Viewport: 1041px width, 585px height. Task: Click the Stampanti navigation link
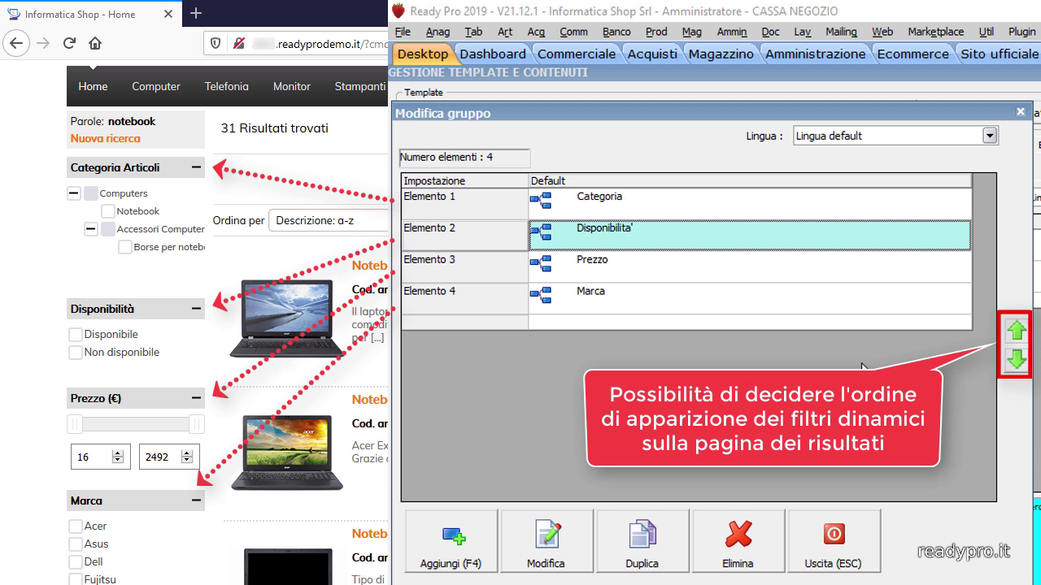click(x=359, y=86)
